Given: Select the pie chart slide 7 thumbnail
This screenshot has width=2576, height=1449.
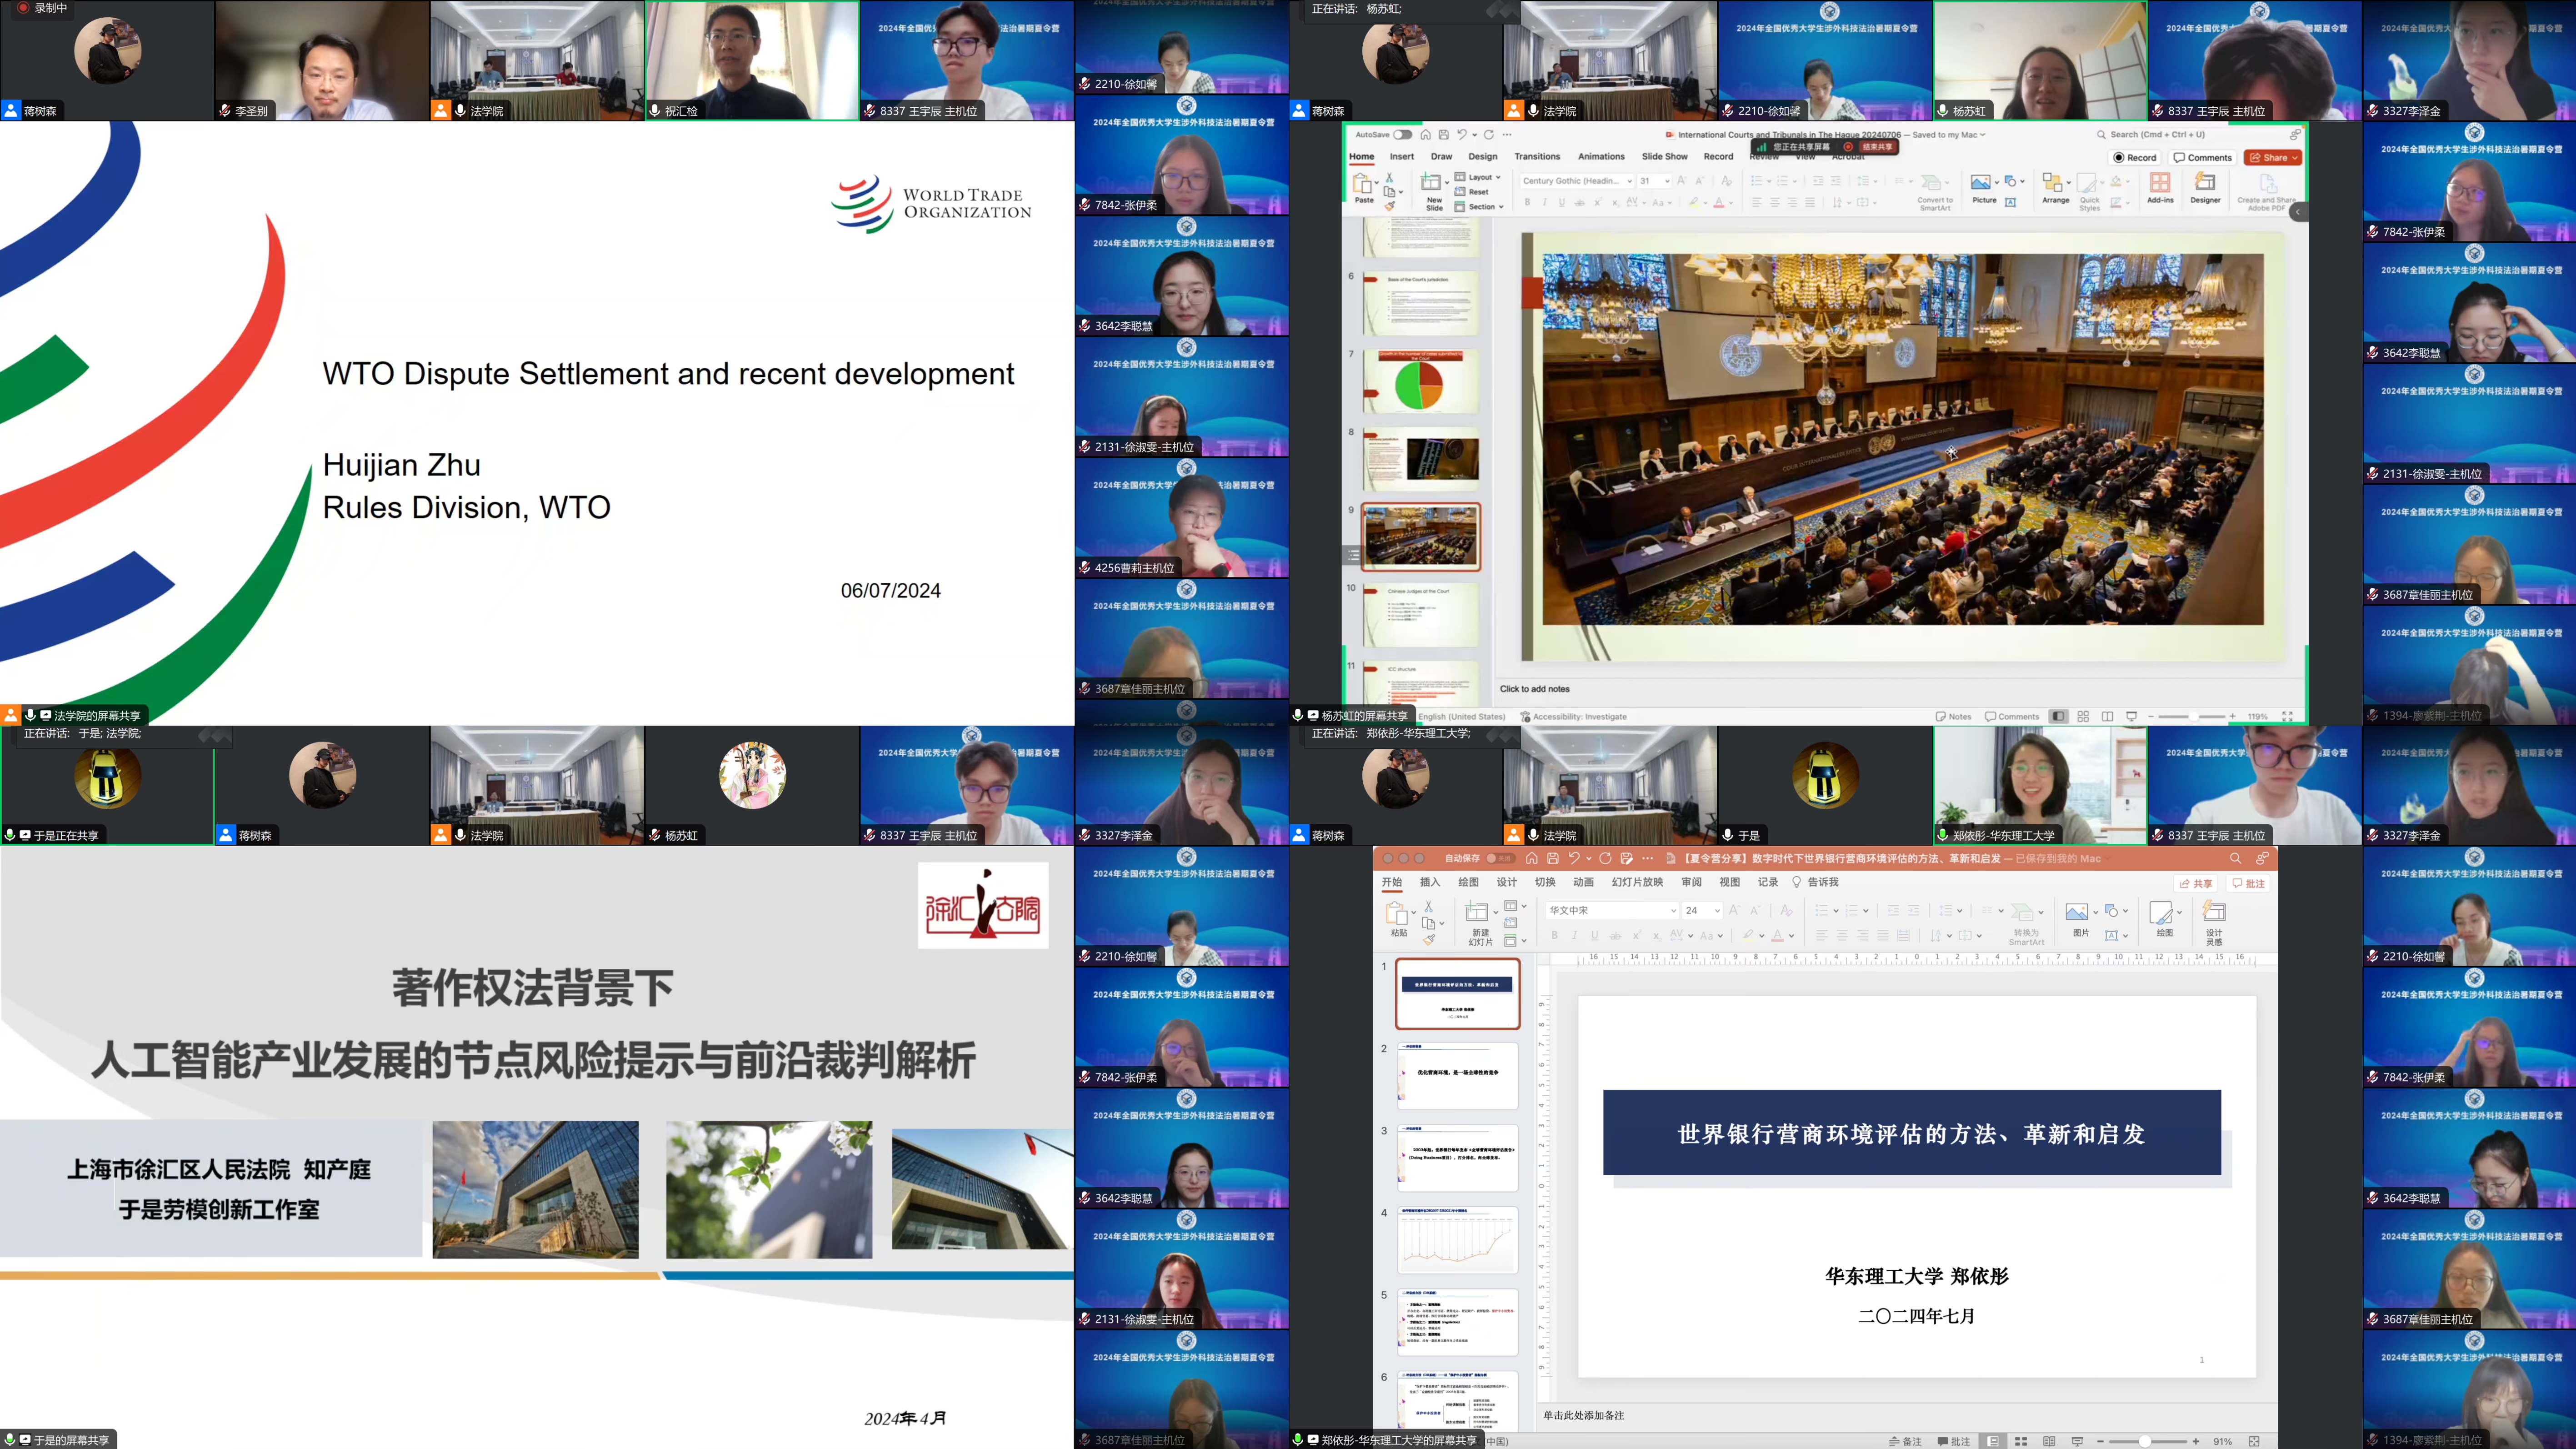Looking at the screenshot, I should pyautogui.click(x=1420, y=381).
